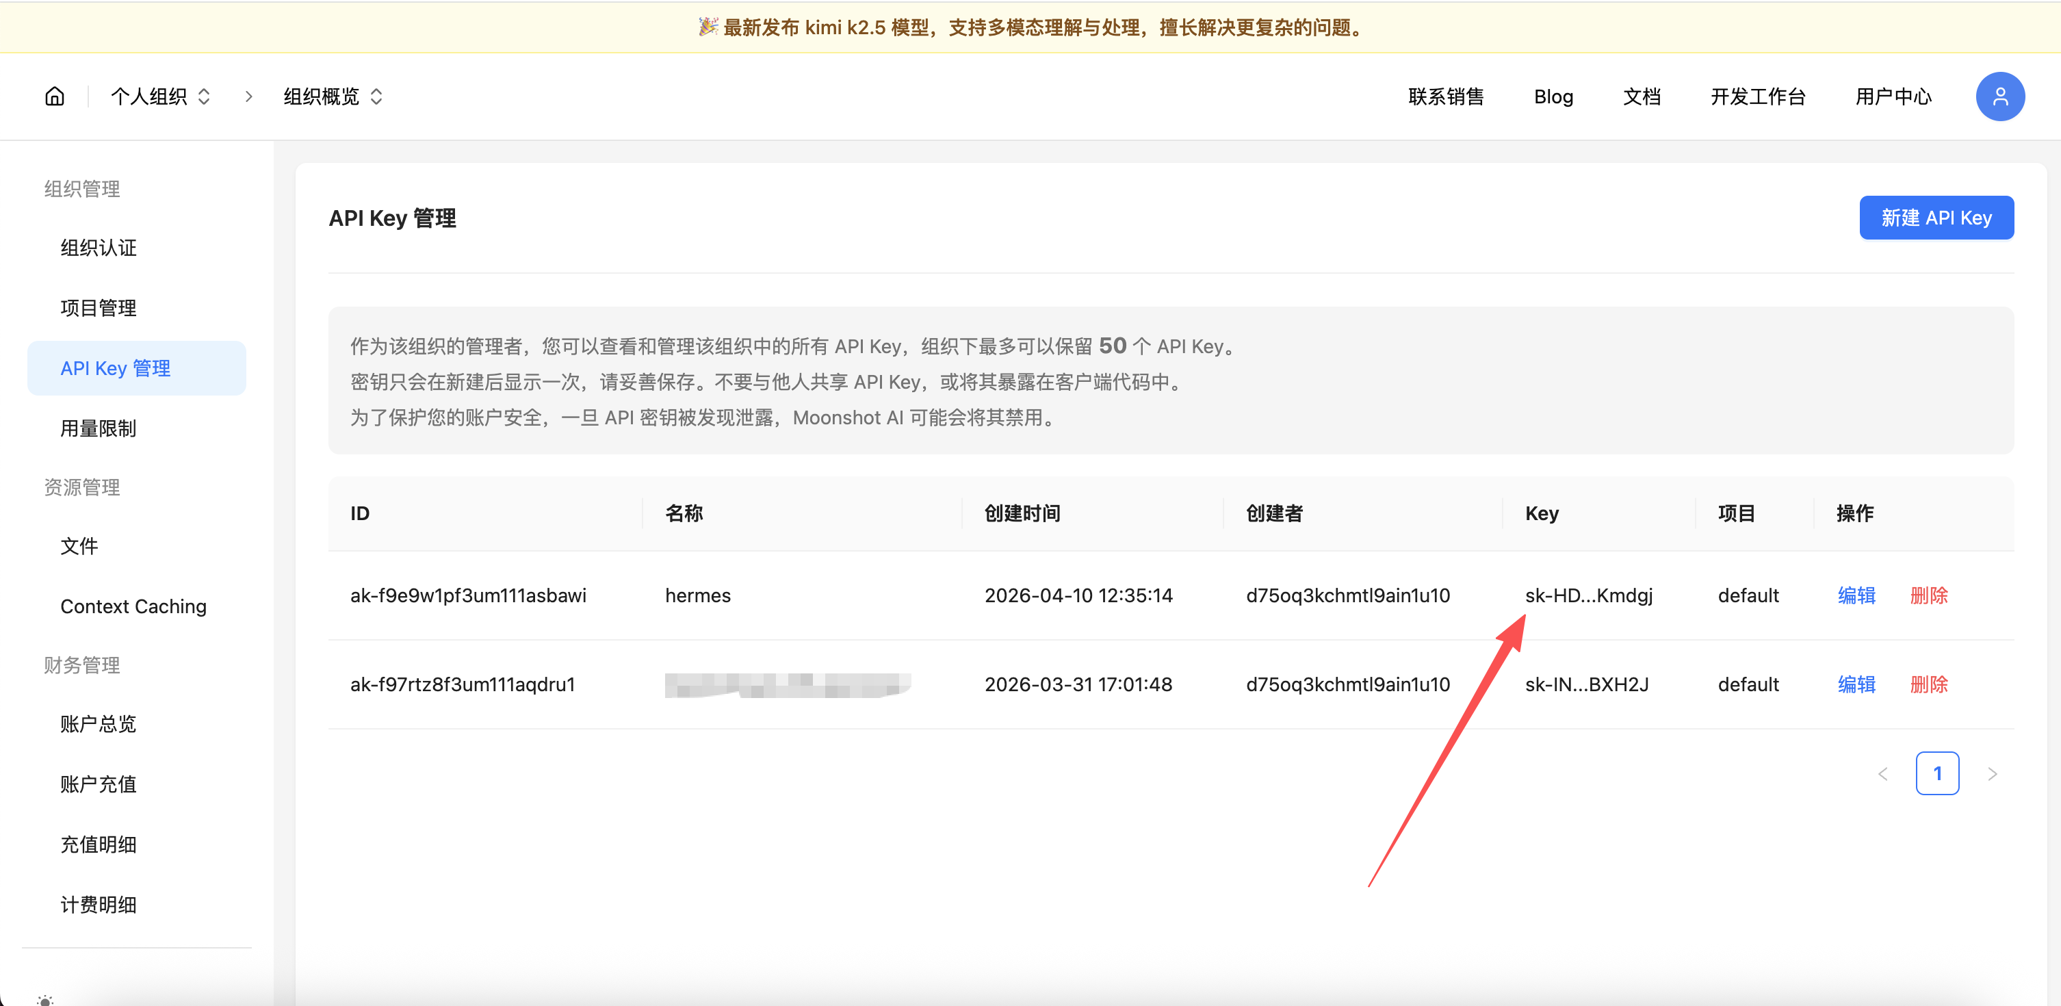Click the home icon in breadcrumb
The height and width of the screenshot is (1006, 2061).
pyautogui.click(x=55, y=96)
